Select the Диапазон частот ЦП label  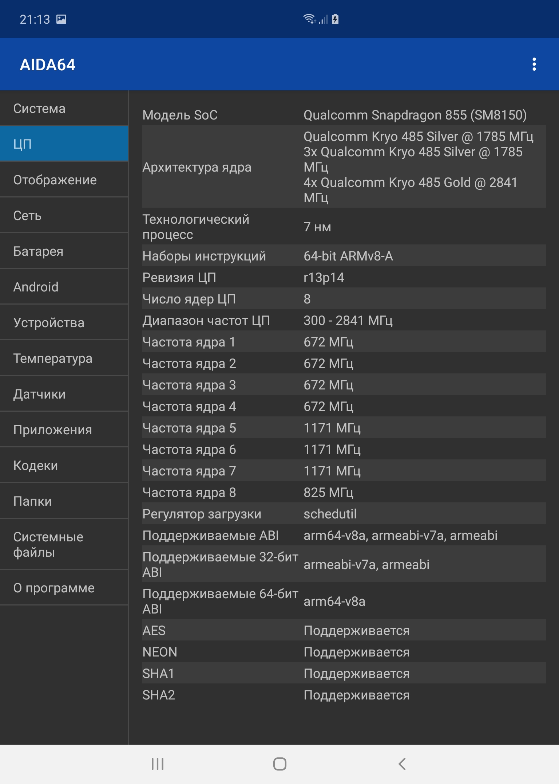(206, 321)
